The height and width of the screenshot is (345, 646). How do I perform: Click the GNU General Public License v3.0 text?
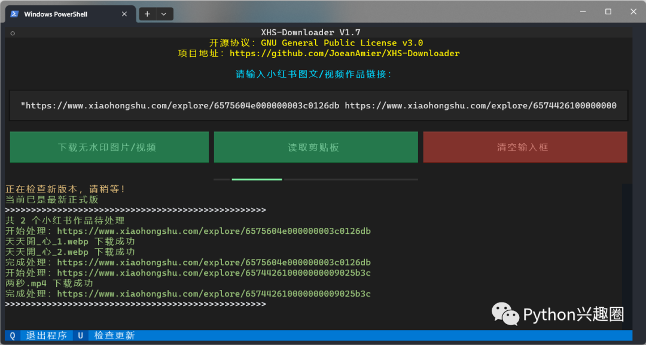342,43
